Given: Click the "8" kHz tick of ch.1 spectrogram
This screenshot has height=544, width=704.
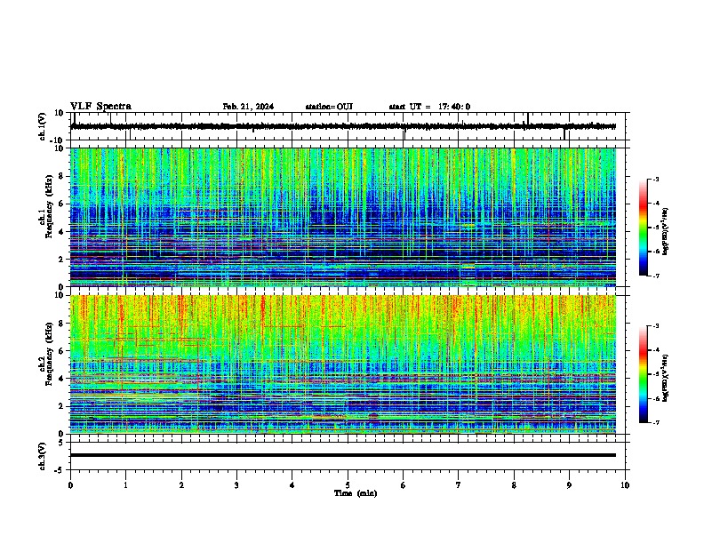Looking at the screenshot, I should [61, 176].
